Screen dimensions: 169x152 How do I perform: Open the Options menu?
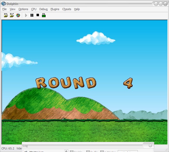tap(23, 9)
